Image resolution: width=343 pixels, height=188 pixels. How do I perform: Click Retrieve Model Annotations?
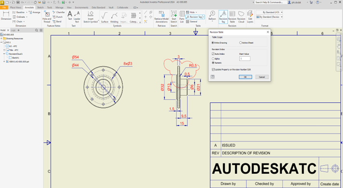pyautogui.click(x=162, y=17)
